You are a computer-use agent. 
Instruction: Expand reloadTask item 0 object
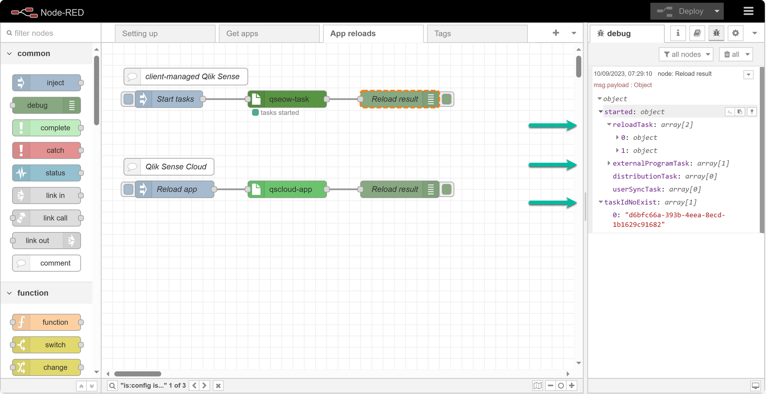[x=617, y=137]
